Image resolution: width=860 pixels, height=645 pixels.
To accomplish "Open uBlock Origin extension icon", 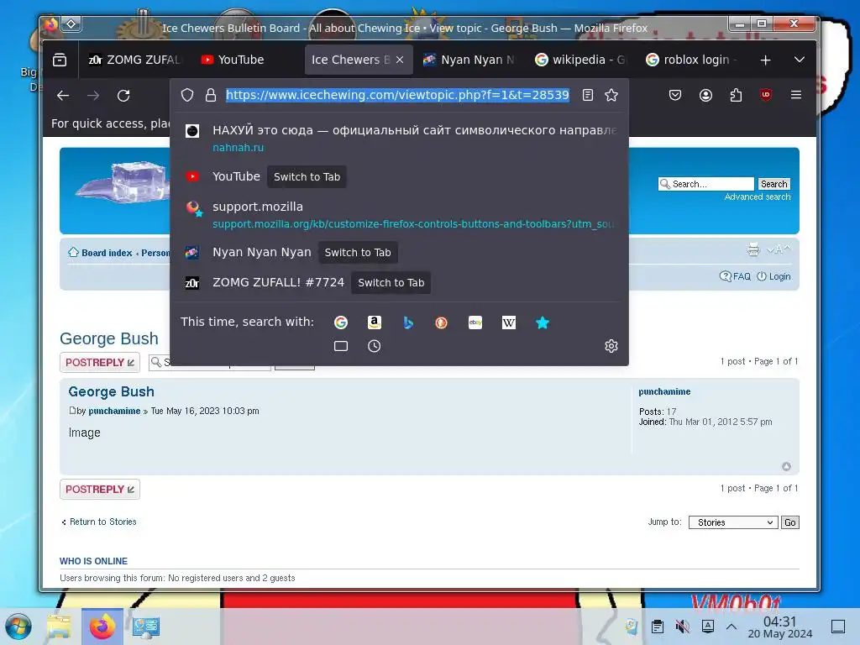I will click(766, 95).
